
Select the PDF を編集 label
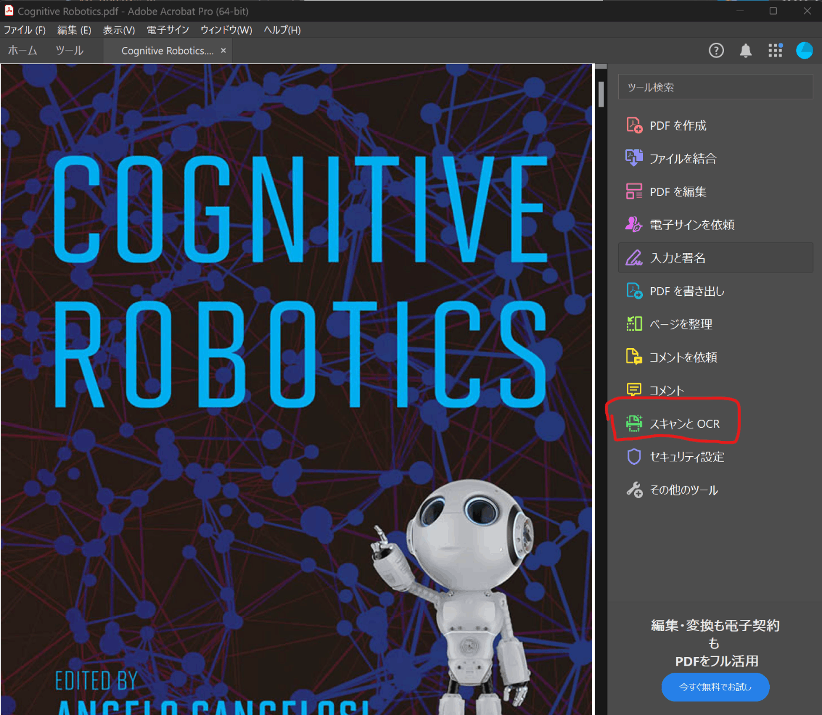coord(678,192)
